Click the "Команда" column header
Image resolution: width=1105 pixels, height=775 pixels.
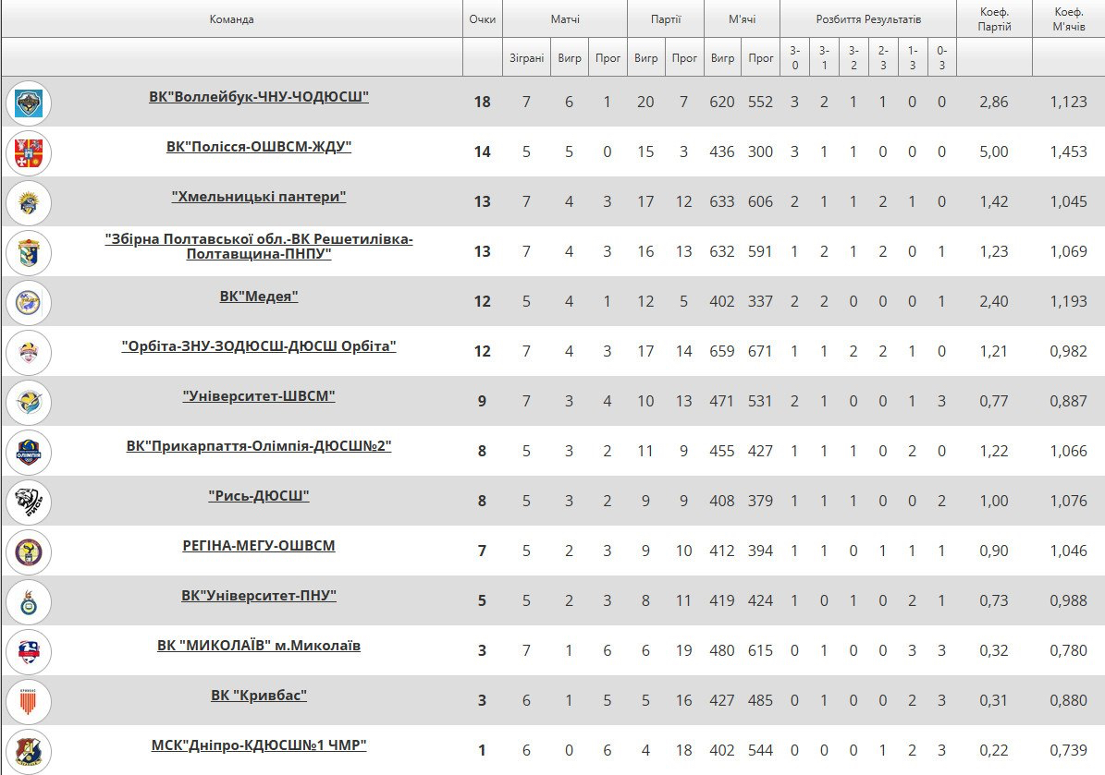click(x=231, y=19)
